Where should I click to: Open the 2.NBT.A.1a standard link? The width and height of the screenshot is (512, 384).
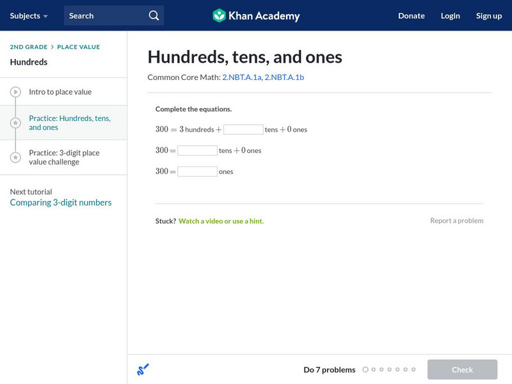[242, 77]
